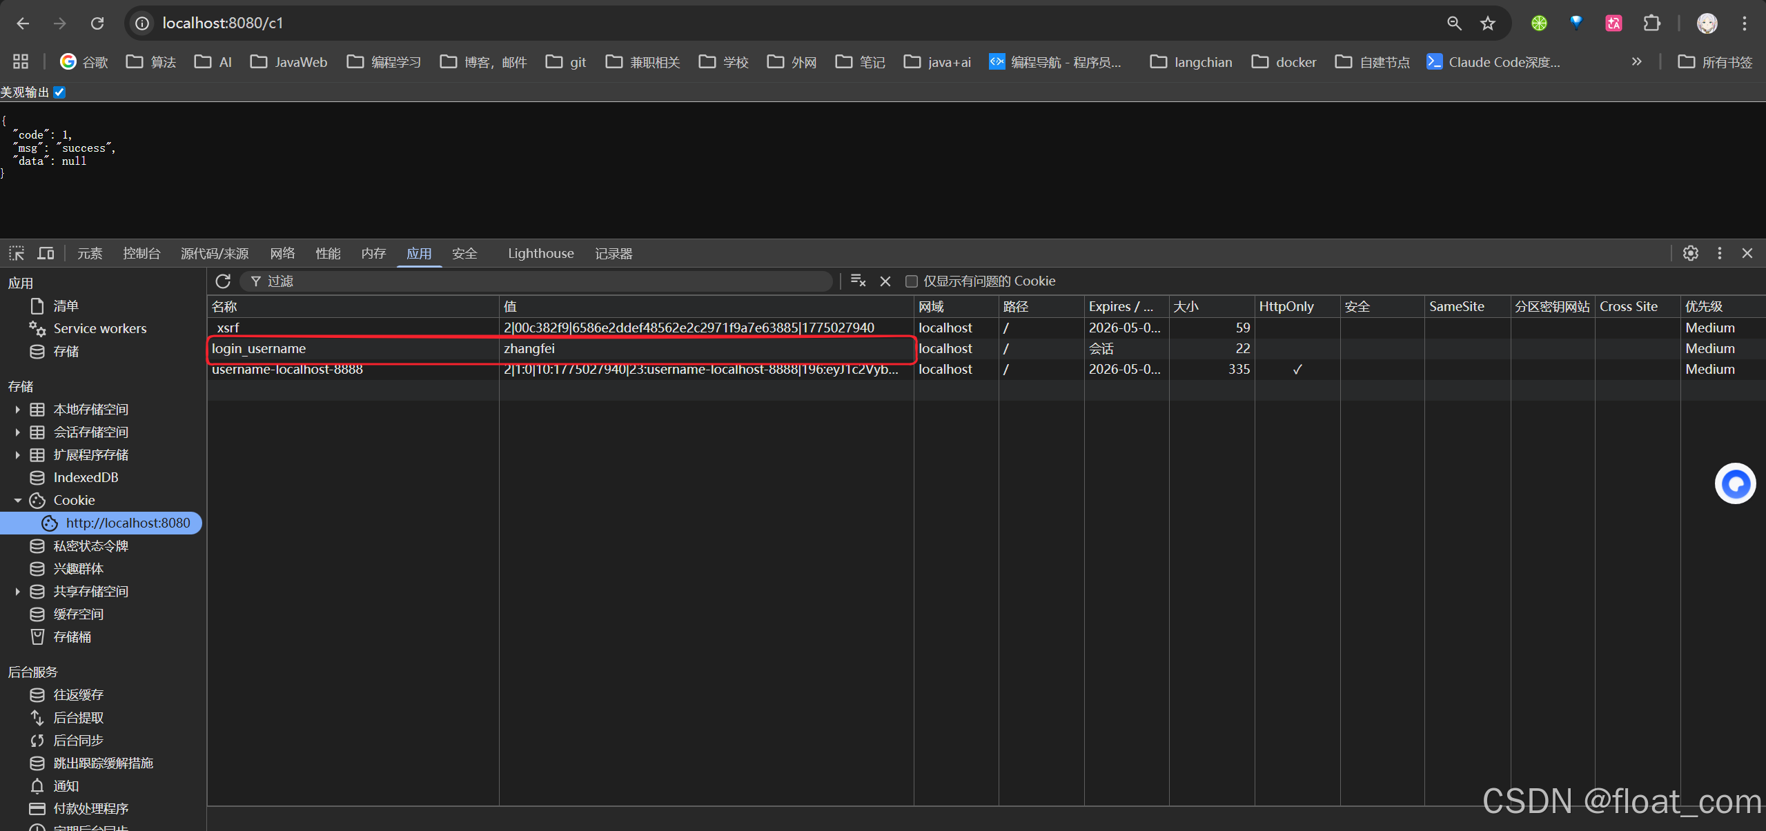Expand the 本地存储空间 tree node
1766x831 pixels.
(x=17, y=410)
